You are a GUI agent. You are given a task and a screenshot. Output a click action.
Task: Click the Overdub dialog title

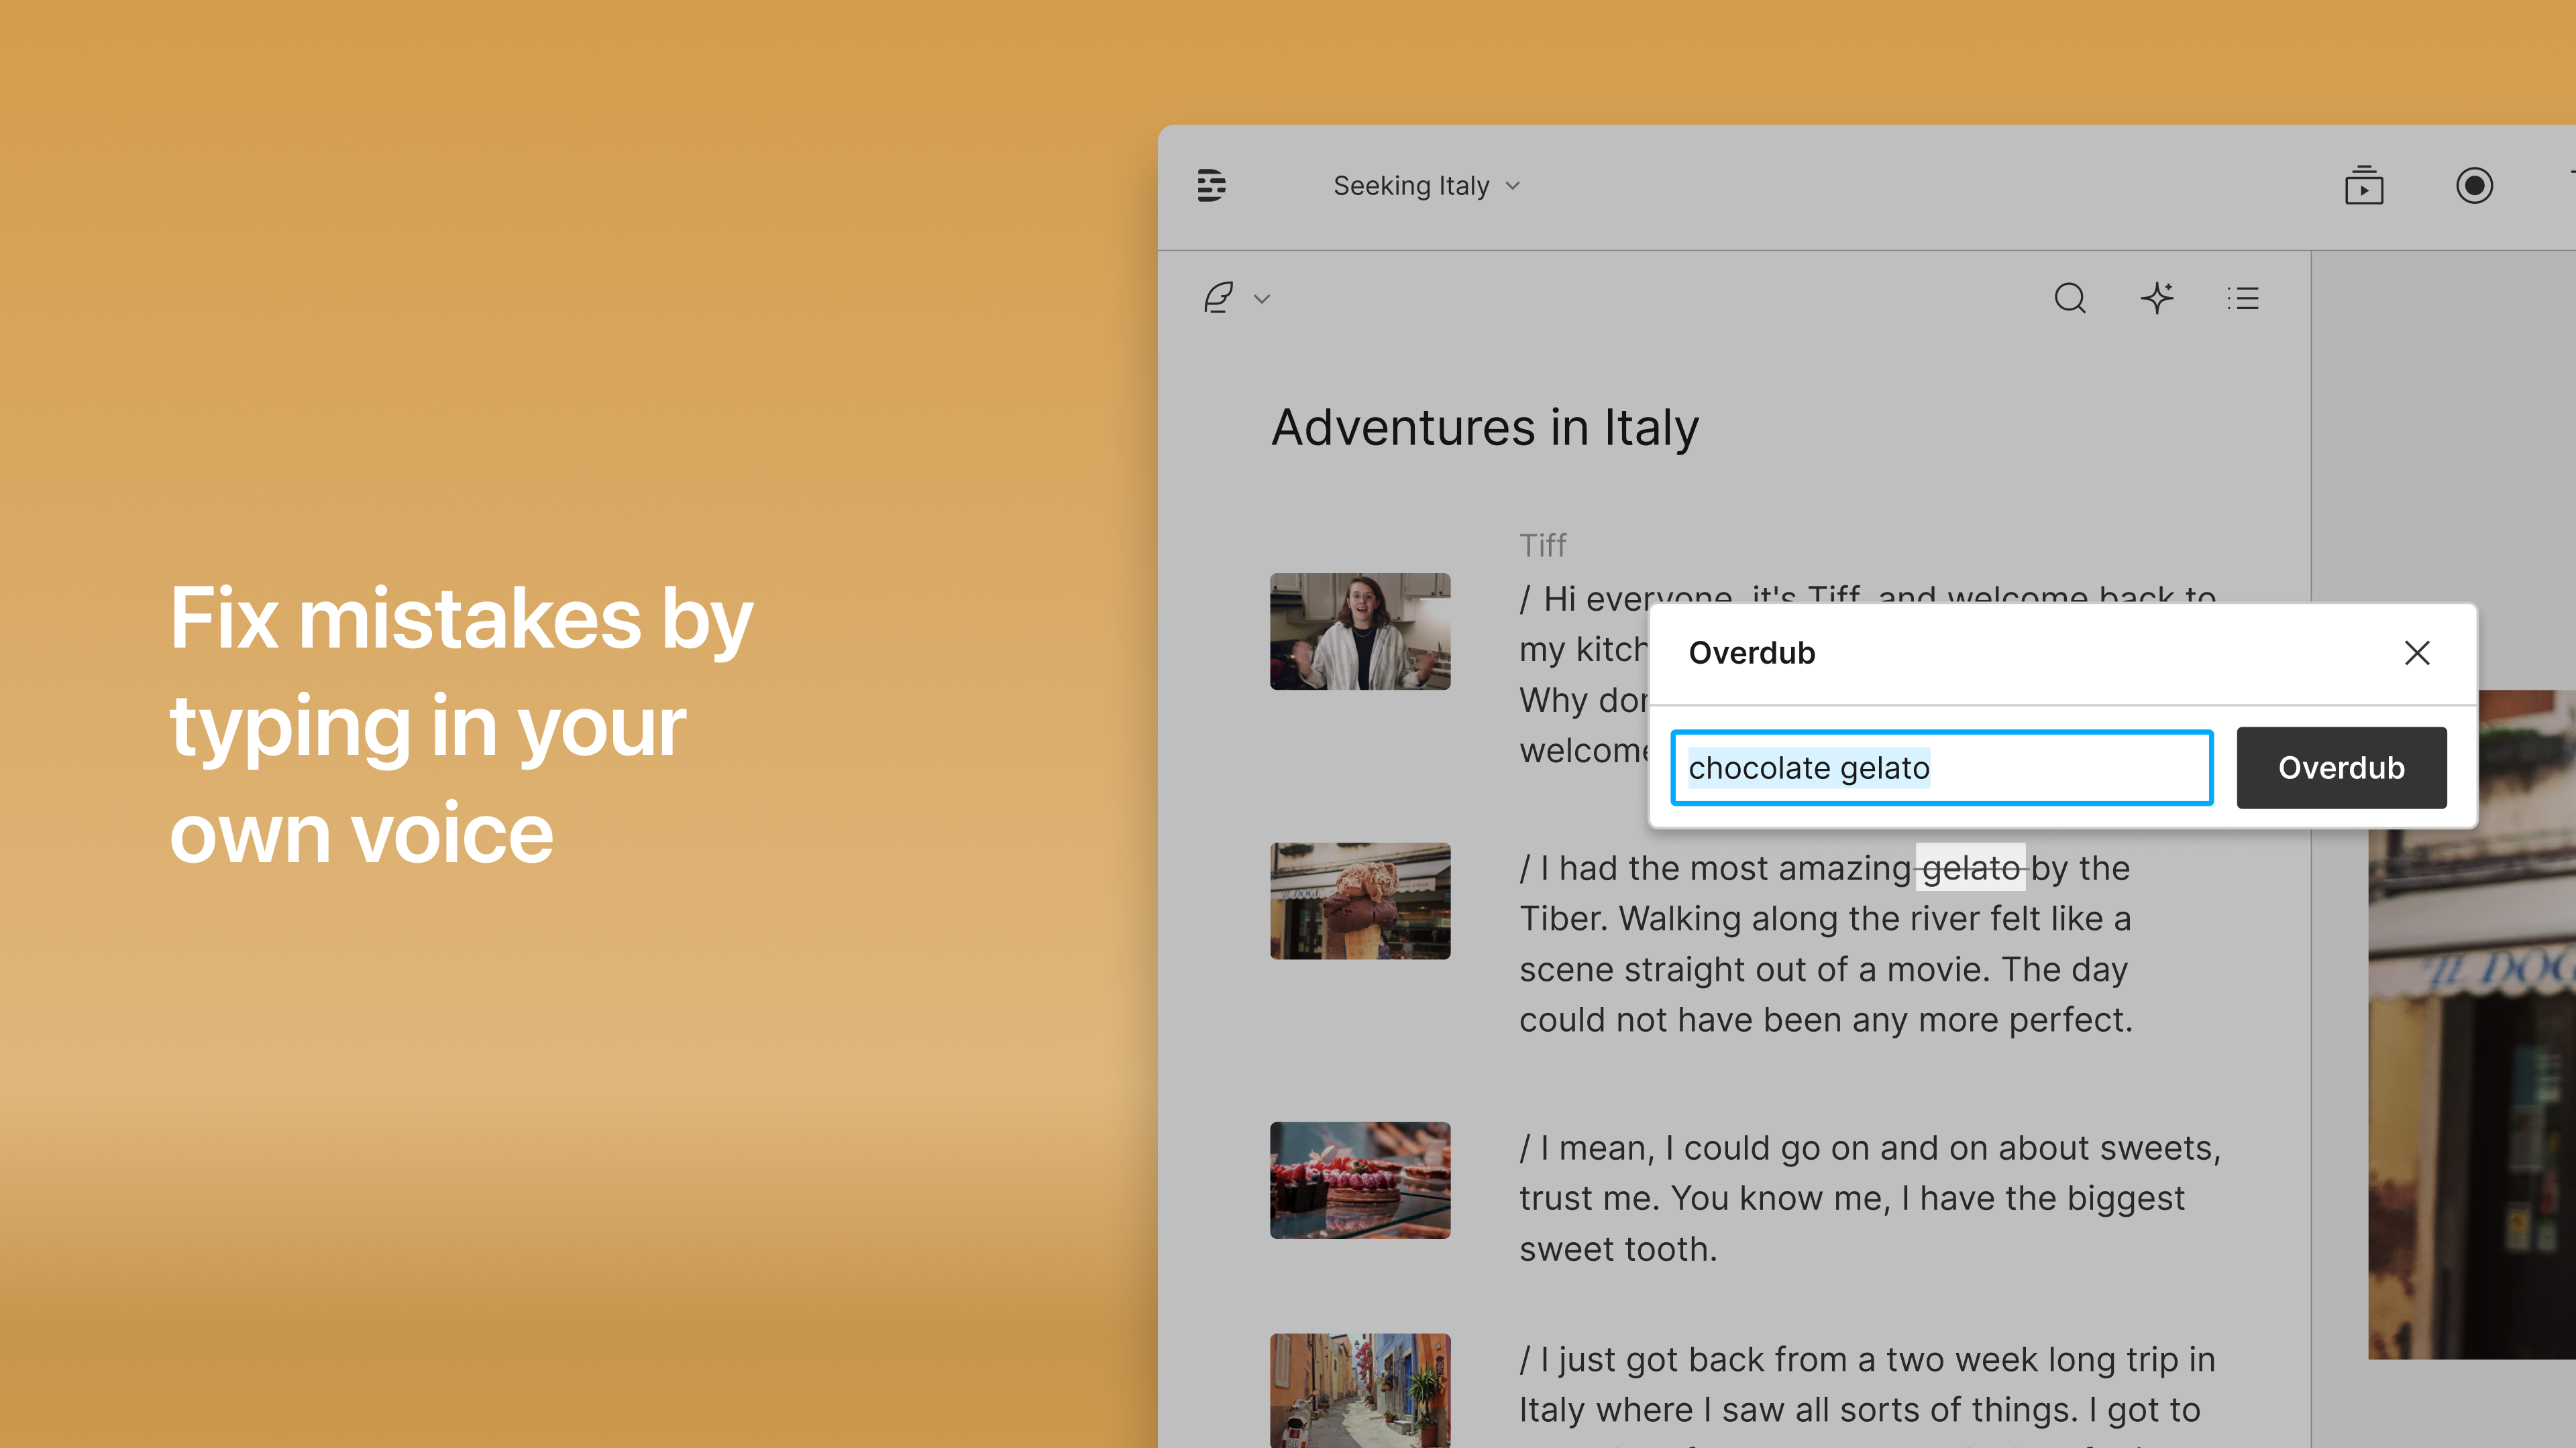point(1751,652)
